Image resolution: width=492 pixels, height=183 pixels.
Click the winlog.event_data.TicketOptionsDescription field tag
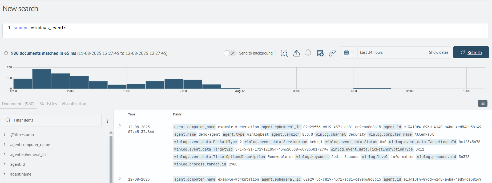pyautogui.click(x=220, y=157)
